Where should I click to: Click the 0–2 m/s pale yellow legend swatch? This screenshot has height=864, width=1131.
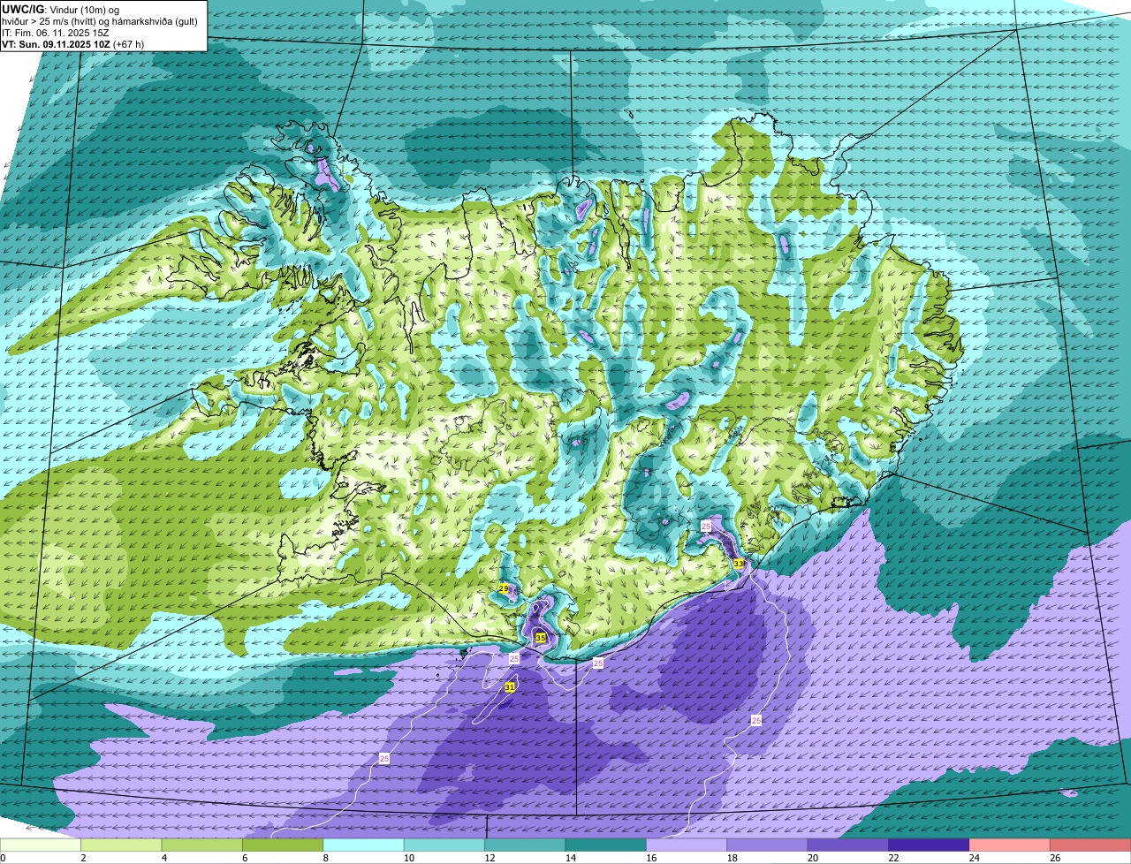click(41, 845)
